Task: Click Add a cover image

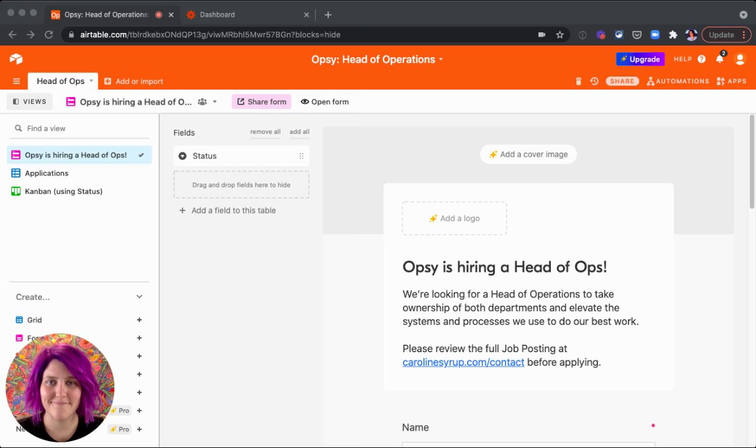Action: click(x=528, y=154)
